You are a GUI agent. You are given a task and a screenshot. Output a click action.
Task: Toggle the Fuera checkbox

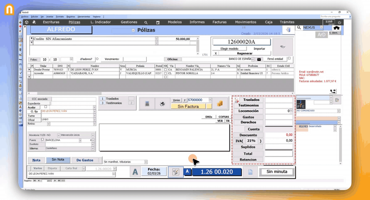tap(42, 140)
